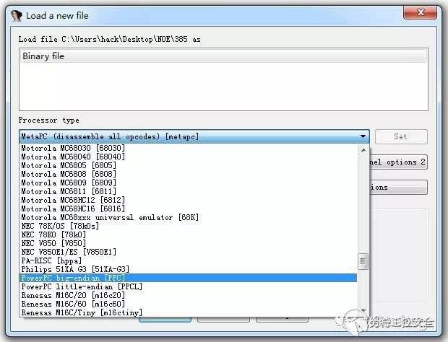This screenshot has width=448, height=342.
Task: Click the Set button
Action: pyautogui.click(x=401, y=136)
